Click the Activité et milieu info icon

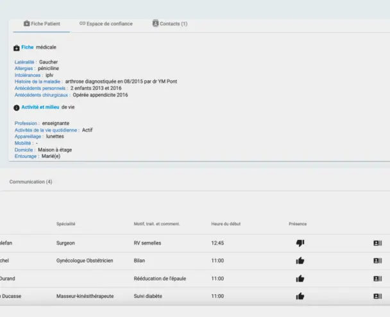tap(16, 107)
